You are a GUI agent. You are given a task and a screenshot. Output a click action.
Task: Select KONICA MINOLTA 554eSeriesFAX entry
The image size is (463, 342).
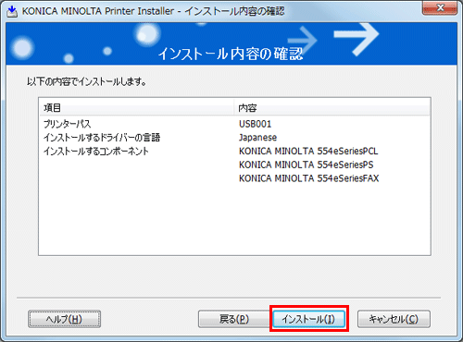coord(308,178)
